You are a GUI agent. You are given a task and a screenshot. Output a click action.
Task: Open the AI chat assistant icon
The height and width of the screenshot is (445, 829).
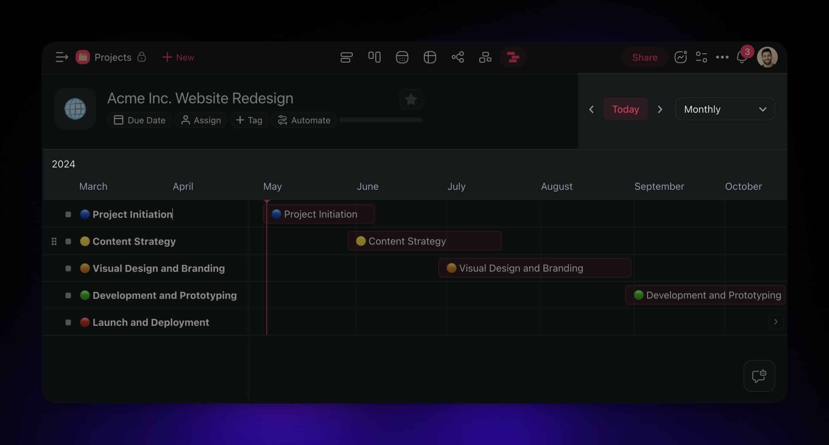(759, 376)
